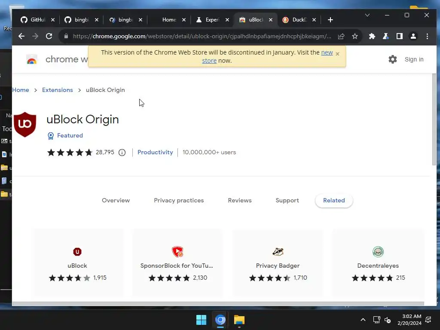Open the Privacy Badger extension card
Image resolution: width=440 pixels, height=330 pixels.
(278, 263)
